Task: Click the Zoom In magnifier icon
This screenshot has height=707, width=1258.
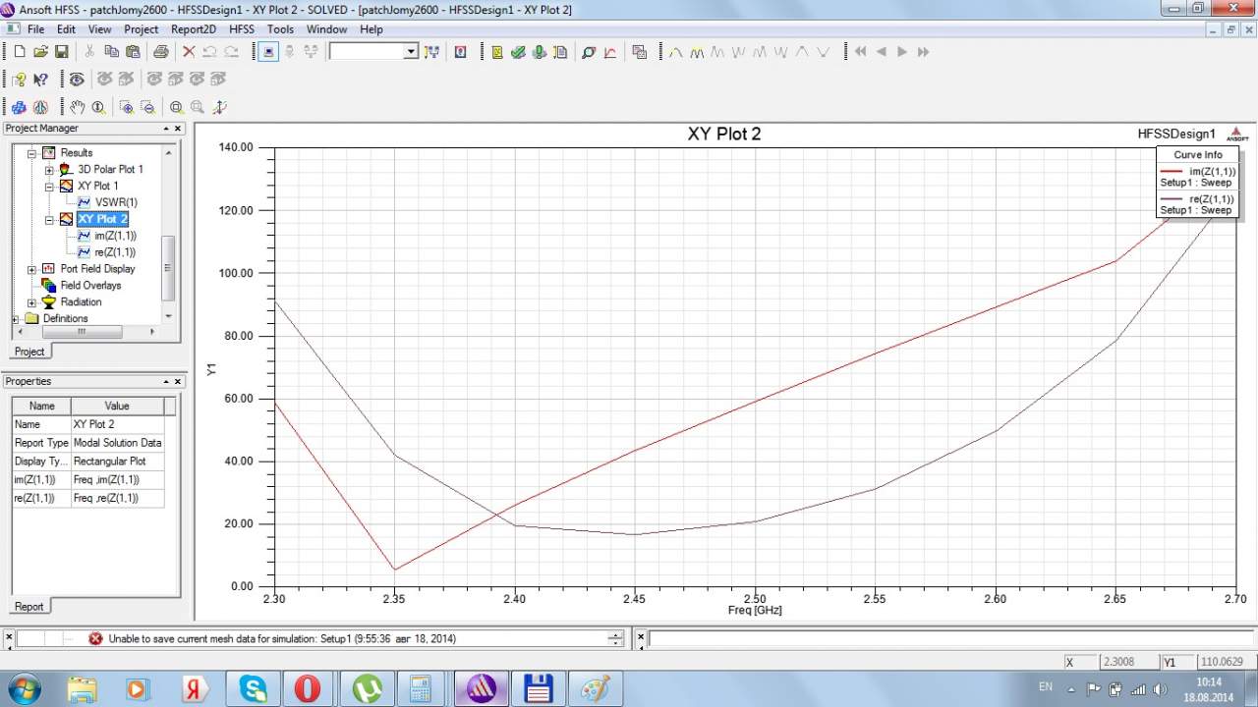Action: (127, 107)
